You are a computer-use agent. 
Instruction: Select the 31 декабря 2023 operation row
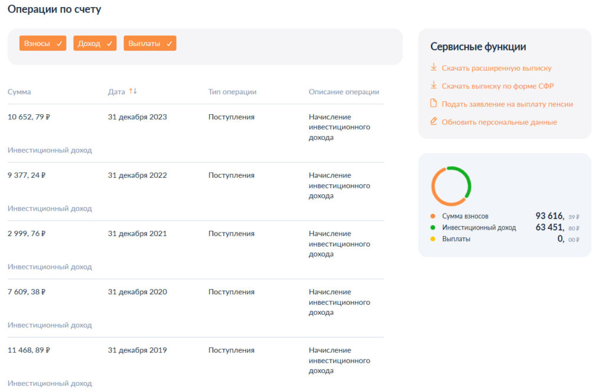coord(137,117)
